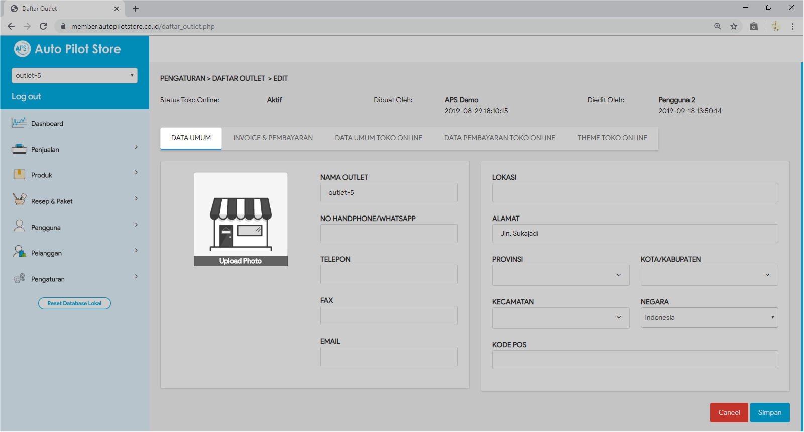Image resolution: width=804 pixels, height=432 pixels.
Task: Click Reset Database Lokal button
Action: 74,303
